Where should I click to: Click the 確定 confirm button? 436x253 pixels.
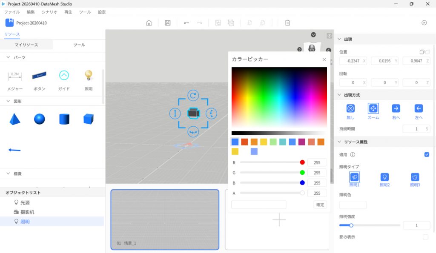coord(320,205)
